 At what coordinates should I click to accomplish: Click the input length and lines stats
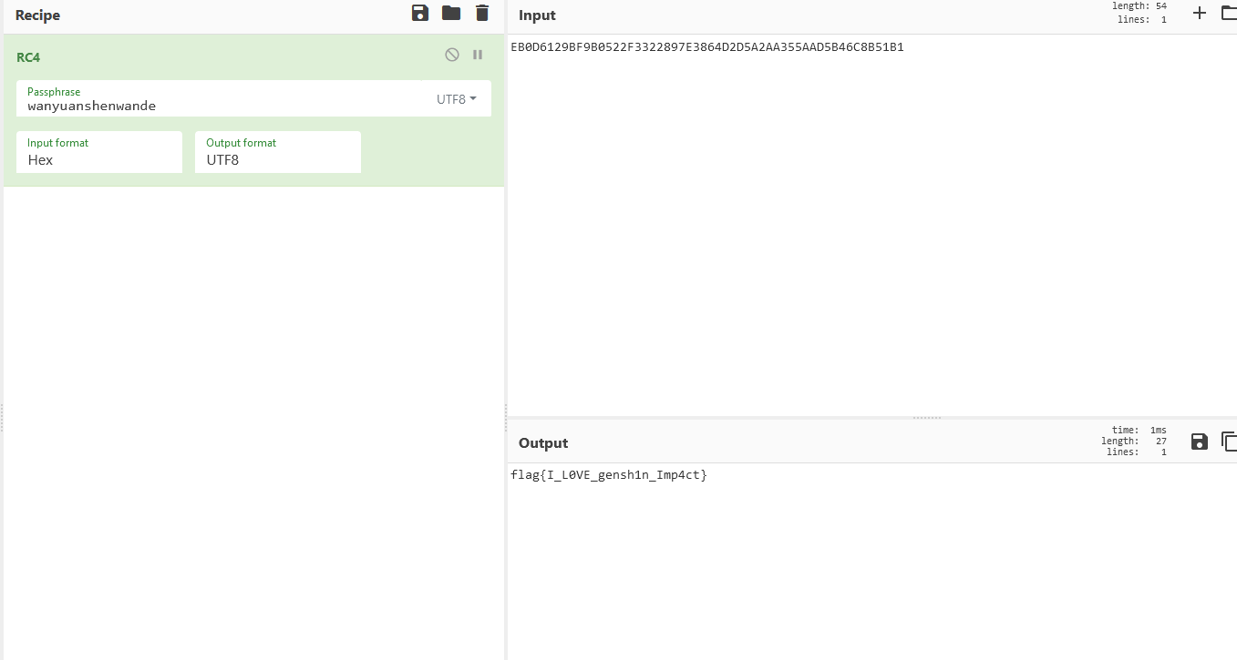click(1139, 13)
